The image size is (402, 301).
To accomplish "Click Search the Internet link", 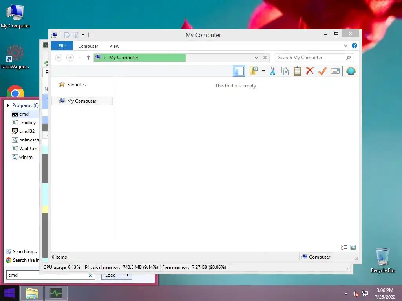I will coord(22,260).
